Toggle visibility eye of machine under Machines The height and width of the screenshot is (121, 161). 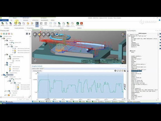(x=10, y=43)
